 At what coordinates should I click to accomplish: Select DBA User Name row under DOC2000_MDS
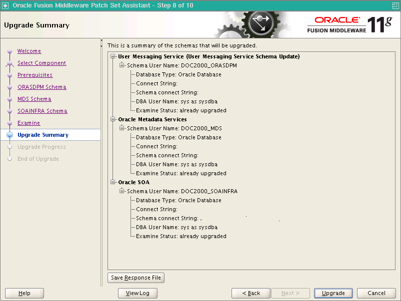tap(176, 164)
